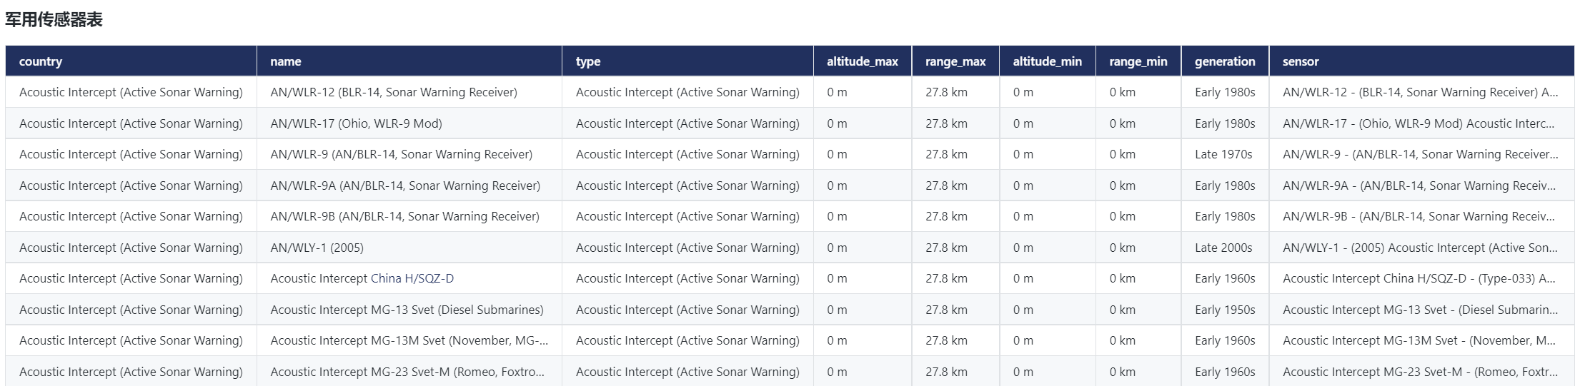1575x386 pixels.
Task: Select the MG-13 Svet (Diesel Submarines) name cell
Action: (407, 310)
